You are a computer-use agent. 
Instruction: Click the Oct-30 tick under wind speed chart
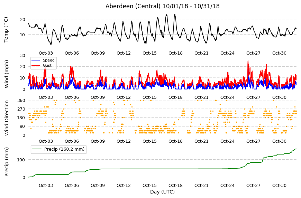tap(279, 97)
